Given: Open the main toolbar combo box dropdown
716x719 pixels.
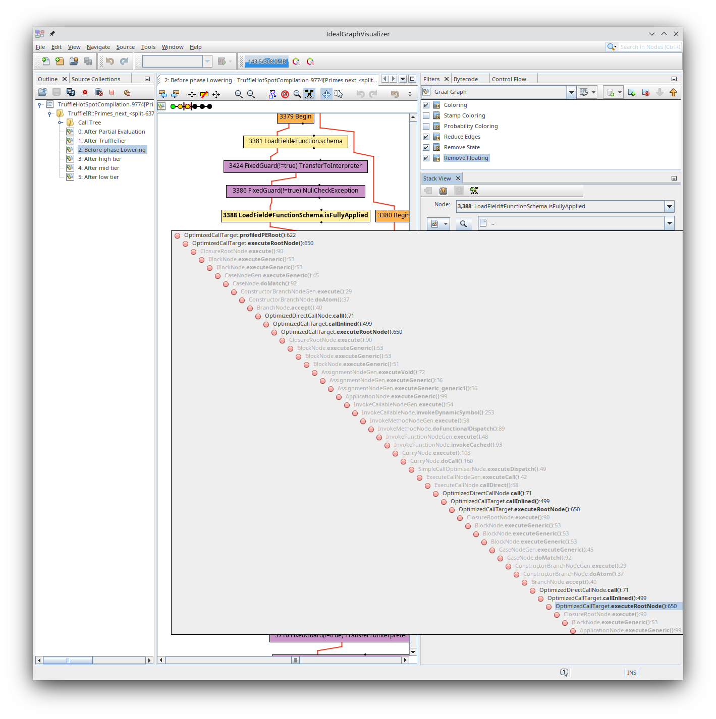Looking at the screenshot, I should tap(207, 62).
